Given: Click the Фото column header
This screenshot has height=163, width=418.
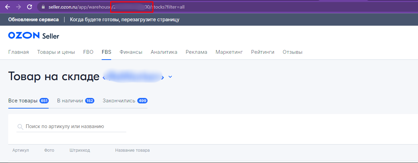Looking at the screenshot, I should (49, 150).
